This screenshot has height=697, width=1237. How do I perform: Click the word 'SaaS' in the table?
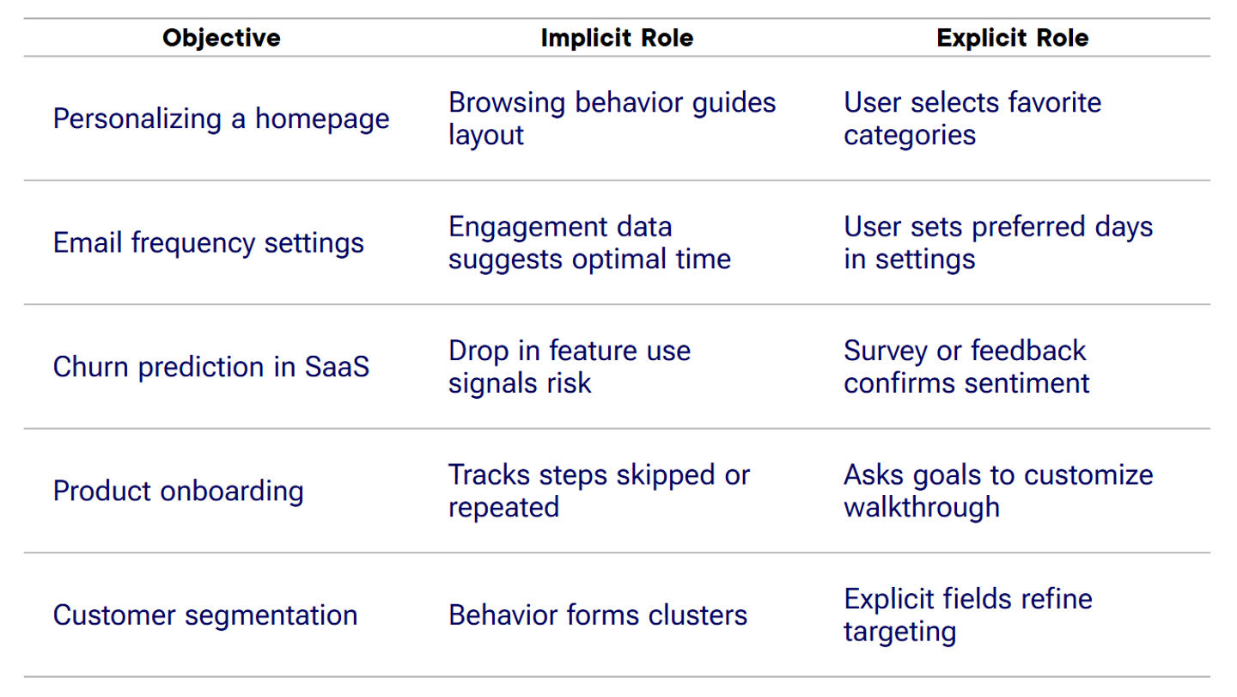[337, 367]
